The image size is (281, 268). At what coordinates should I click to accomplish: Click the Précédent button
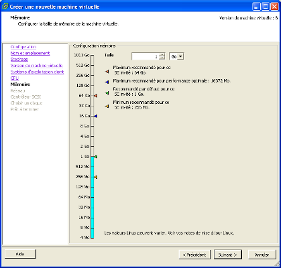(x=194, y=255)
